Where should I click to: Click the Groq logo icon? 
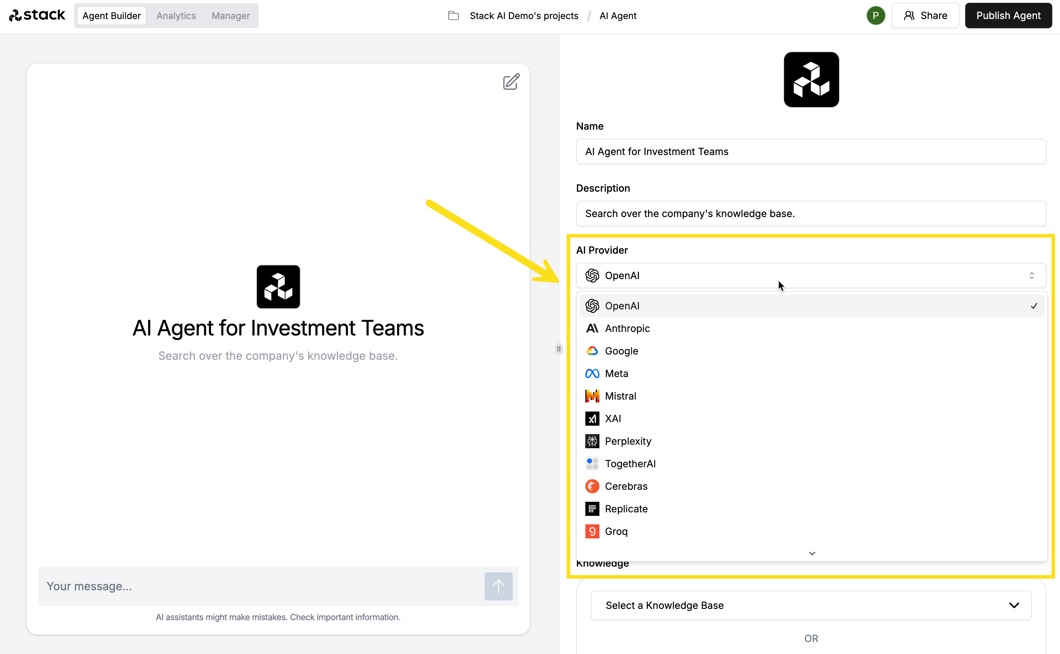[x=592, y=531]
